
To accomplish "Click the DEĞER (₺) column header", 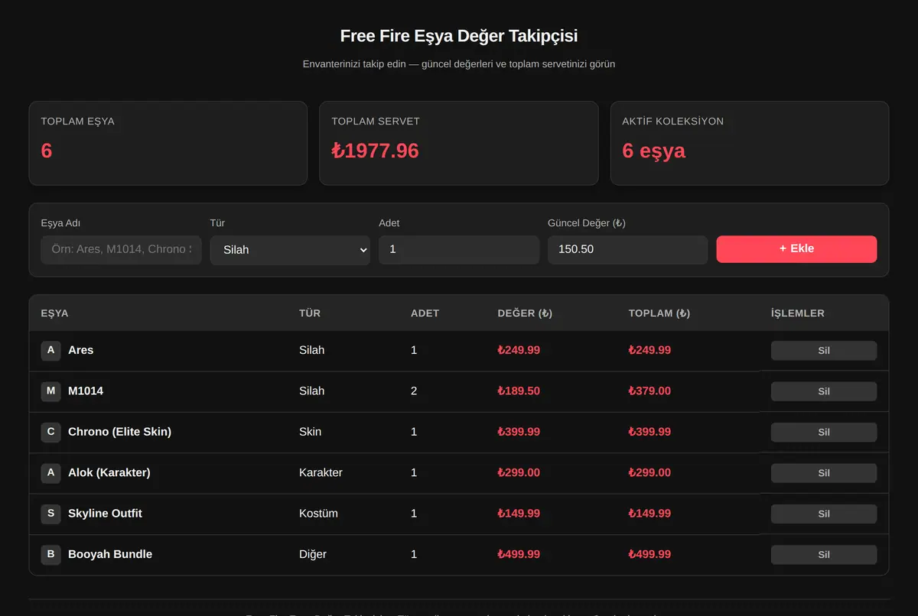I will pos(525,313).
